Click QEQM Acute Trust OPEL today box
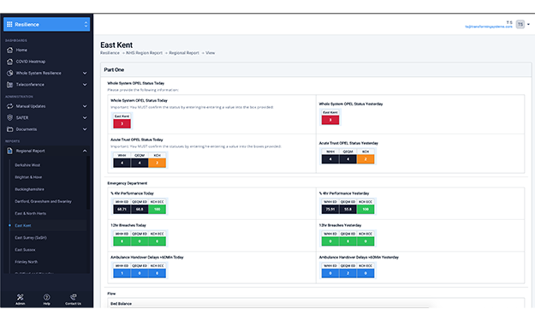 click(x=140, y=163)
